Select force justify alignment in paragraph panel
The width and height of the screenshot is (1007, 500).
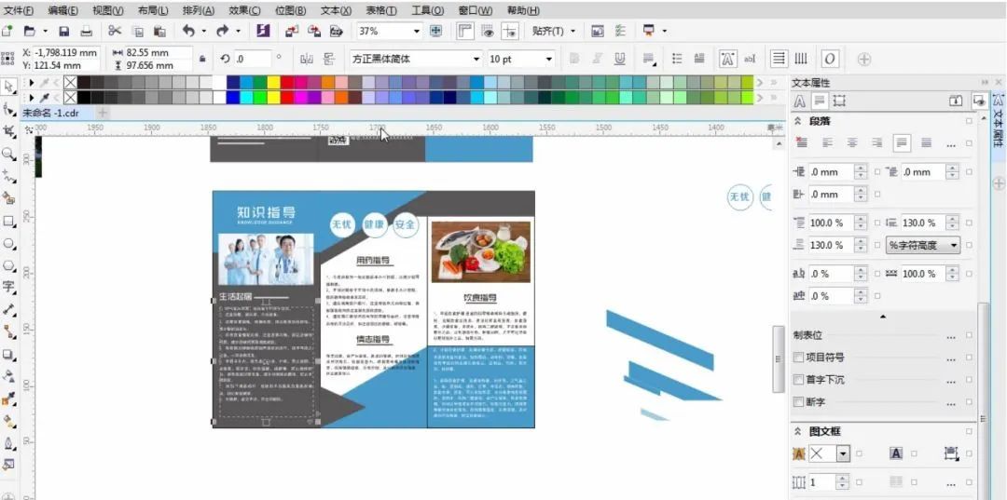click(x=926, y=143)
